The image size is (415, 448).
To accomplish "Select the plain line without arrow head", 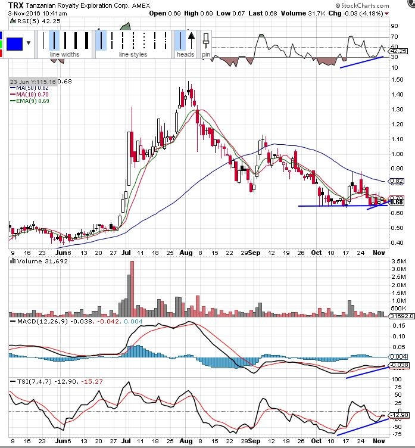I will pos(180,40).
